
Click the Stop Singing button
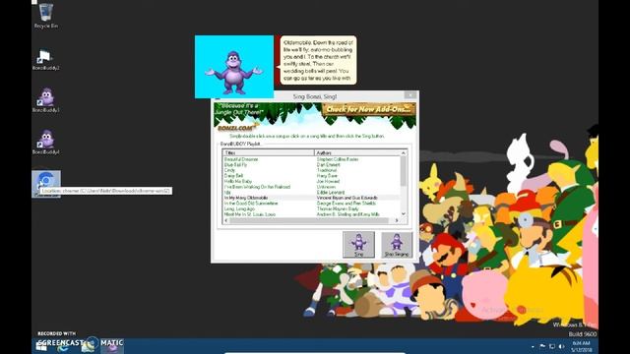point(397,245)
